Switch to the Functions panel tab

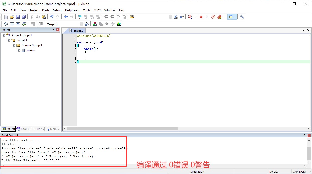click(37, 129)
